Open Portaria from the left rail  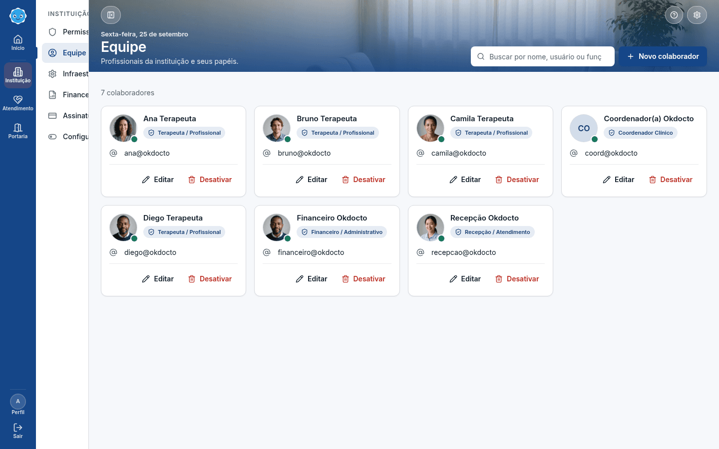pyautogui.click(x=18, y=131)
